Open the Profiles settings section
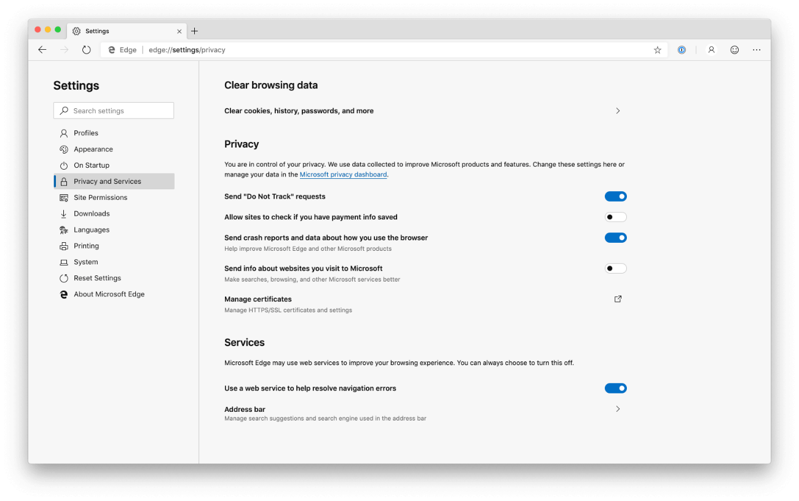 click(86, 133)
